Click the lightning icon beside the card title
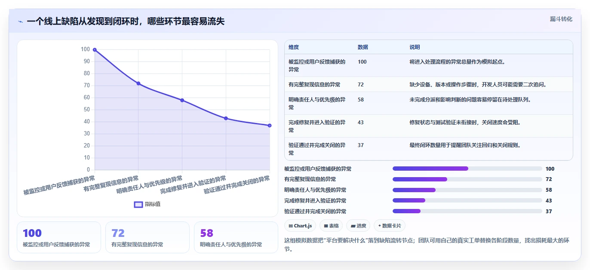The image size is (590, 270). 20,21
